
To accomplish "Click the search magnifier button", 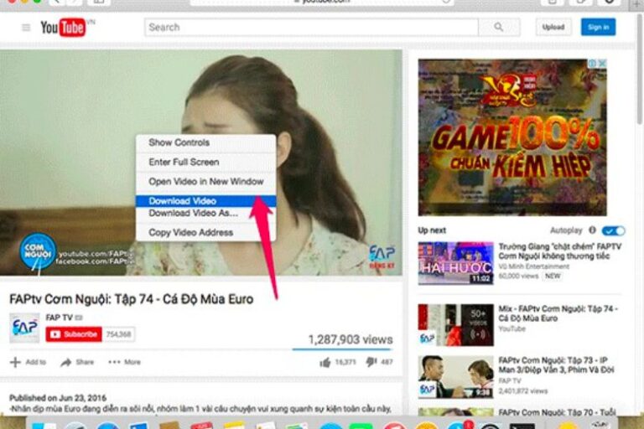I will 499,28.
